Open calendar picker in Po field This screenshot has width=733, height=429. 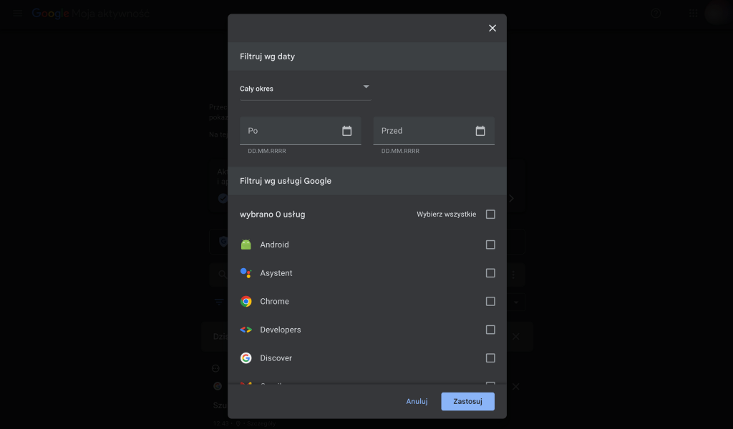[x=347, y=131]
